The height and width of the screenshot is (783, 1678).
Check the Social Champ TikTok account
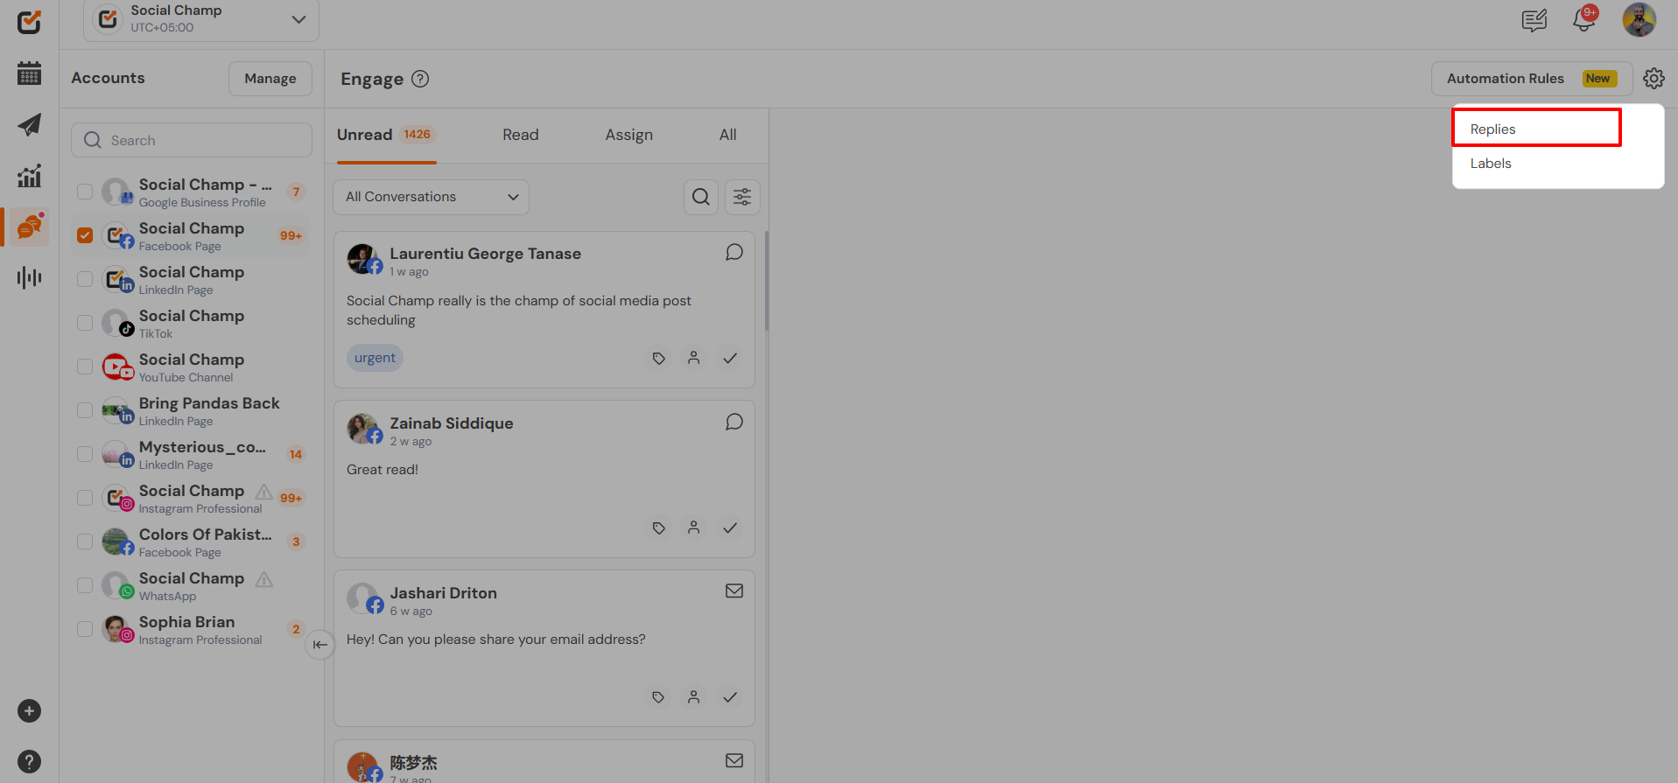85,323
